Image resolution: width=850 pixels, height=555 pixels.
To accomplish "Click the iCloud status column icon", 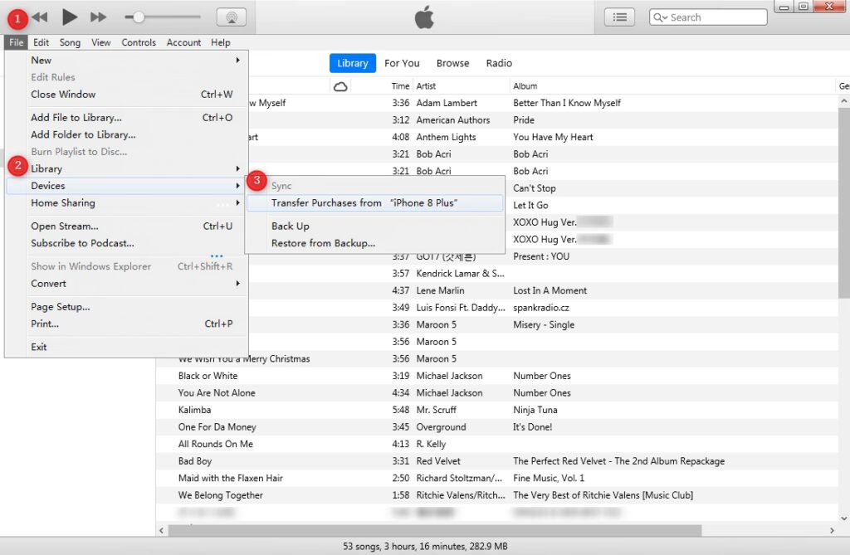I will [340, 86].
